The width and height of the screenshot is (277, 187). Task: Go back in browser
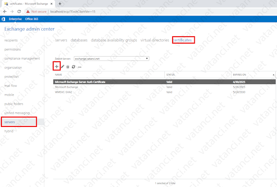click(x=5, y=12)
